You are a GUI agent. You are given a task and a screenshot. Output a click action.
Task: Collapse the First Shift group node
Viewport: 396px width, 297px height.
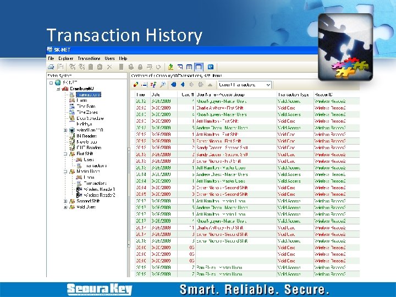(65, 154)
